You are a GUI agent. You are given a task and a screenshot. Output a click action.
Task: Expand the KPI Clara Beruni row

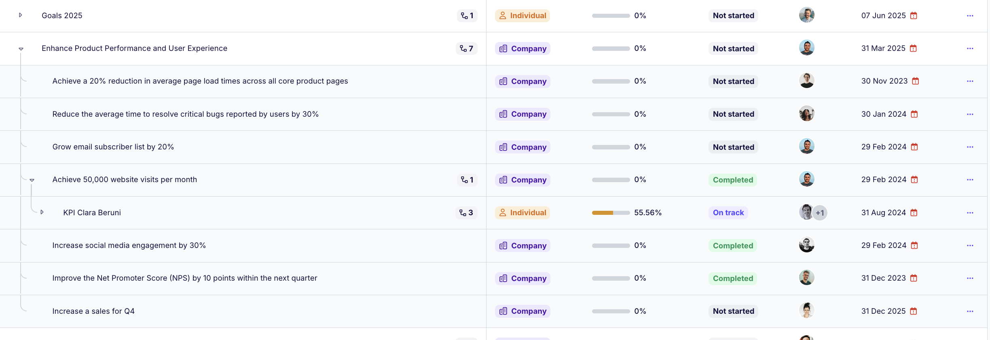[42, 212]
